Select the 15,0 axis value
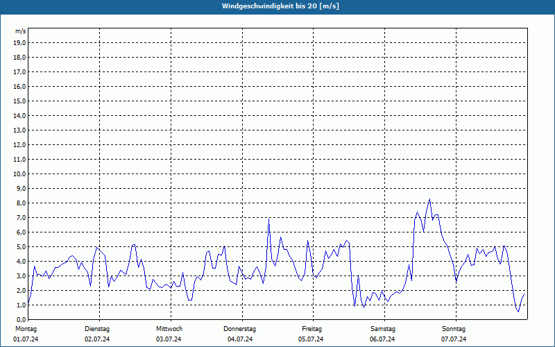 coord(19,101)
